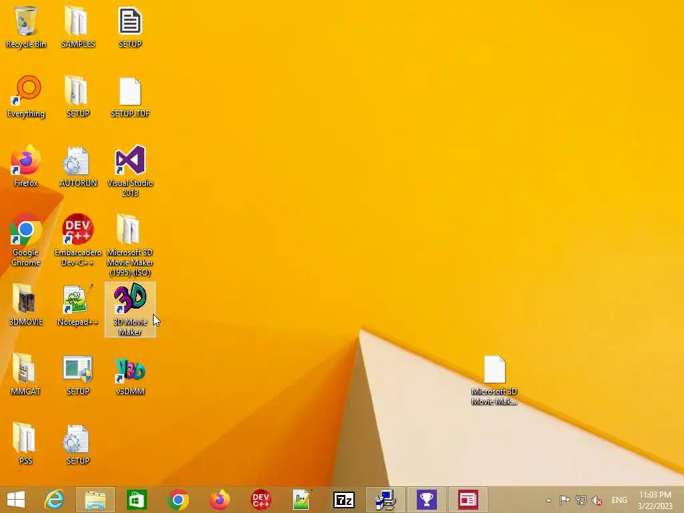Switch to the purple trophy taskbar app
Viewport: 684px width, 513px height.
pyautogui.click(x=427, y=500)
